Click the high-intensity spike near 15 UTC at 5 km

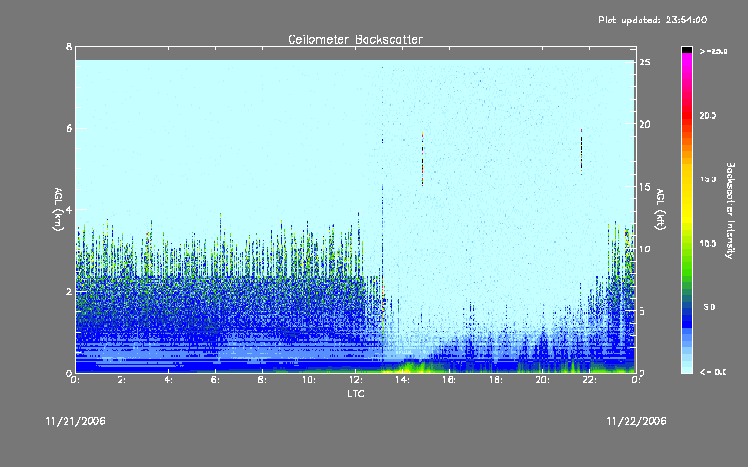(423, 159)
